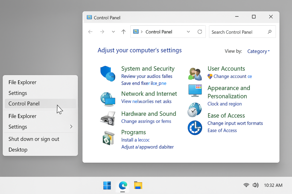Screen dimensions: 292x194
Task: Open the View by Category dropdown
Action: [258, 51]
